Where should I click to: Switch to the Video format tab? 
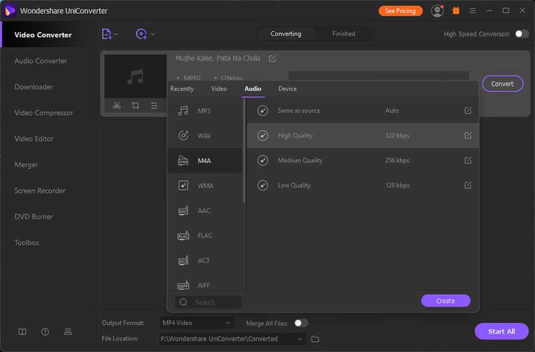219,89
